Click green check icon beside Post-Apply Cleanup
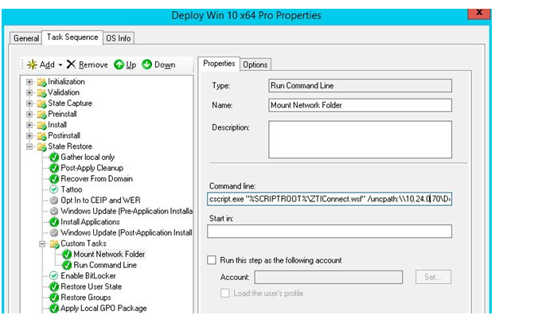This screenshot has width=534, height=323. pos(54,168)
